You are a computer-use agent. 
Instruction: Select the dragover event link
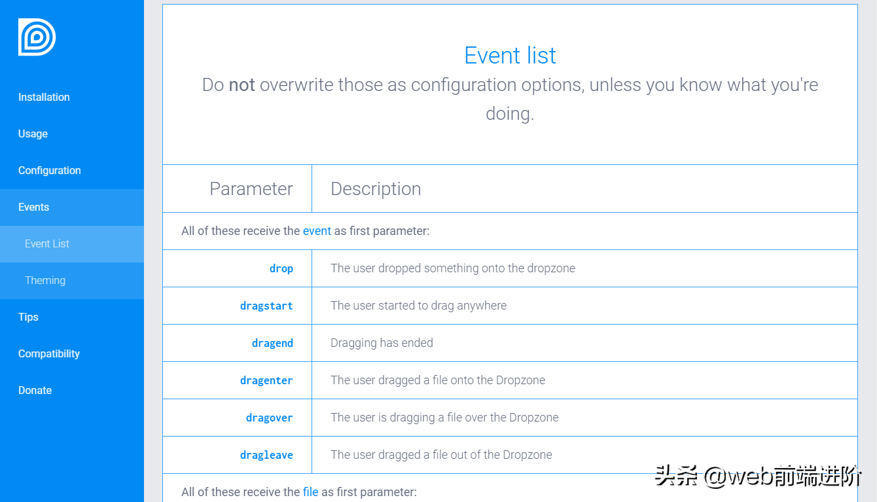click(x=269, y=418)
